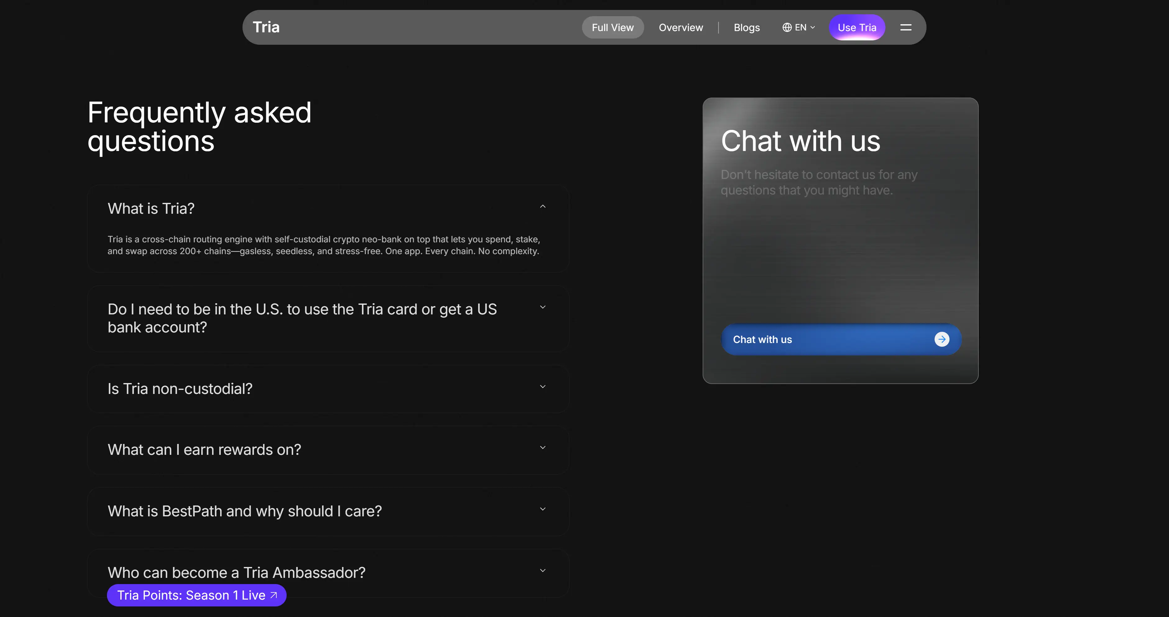
Task: Expand the BestPath question chevron
Action: [543, 509]
